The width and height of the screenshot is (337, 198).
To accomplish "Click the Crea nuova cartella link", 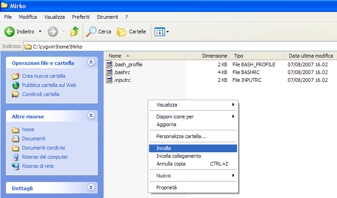I will [44, 76].
